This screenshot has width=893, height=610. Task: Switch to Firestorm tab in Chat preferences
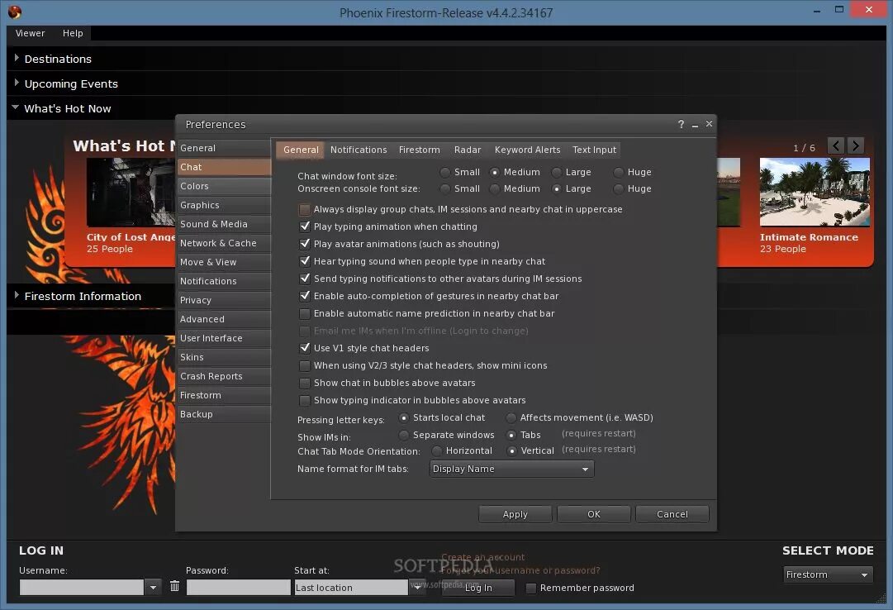tap(419, 150)
